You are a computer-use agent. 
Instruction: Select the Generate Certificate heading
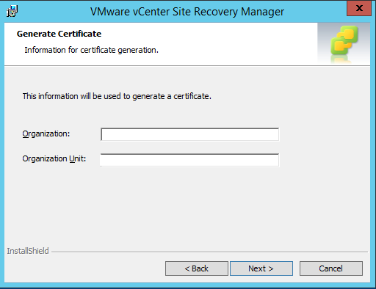[x=59, y=34]
